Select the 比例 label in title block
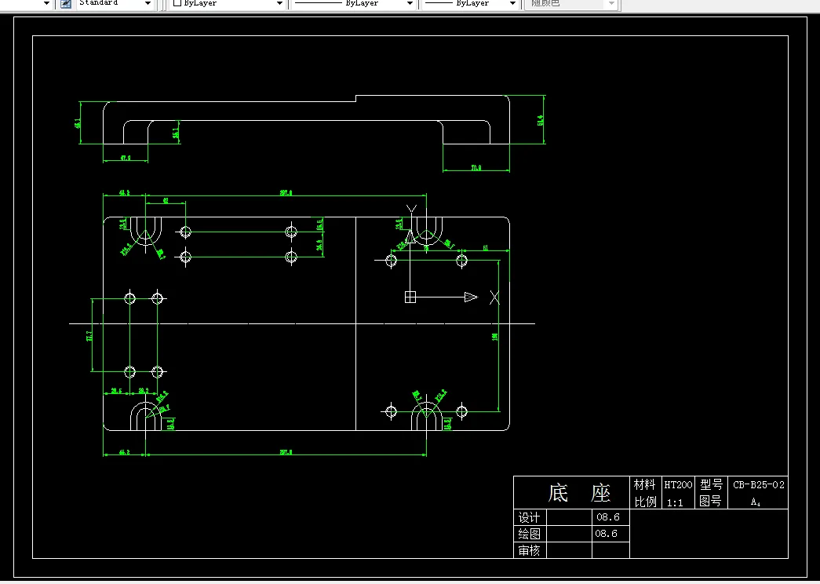The width and height of the screenshot is (820, 584). point(645,502)
